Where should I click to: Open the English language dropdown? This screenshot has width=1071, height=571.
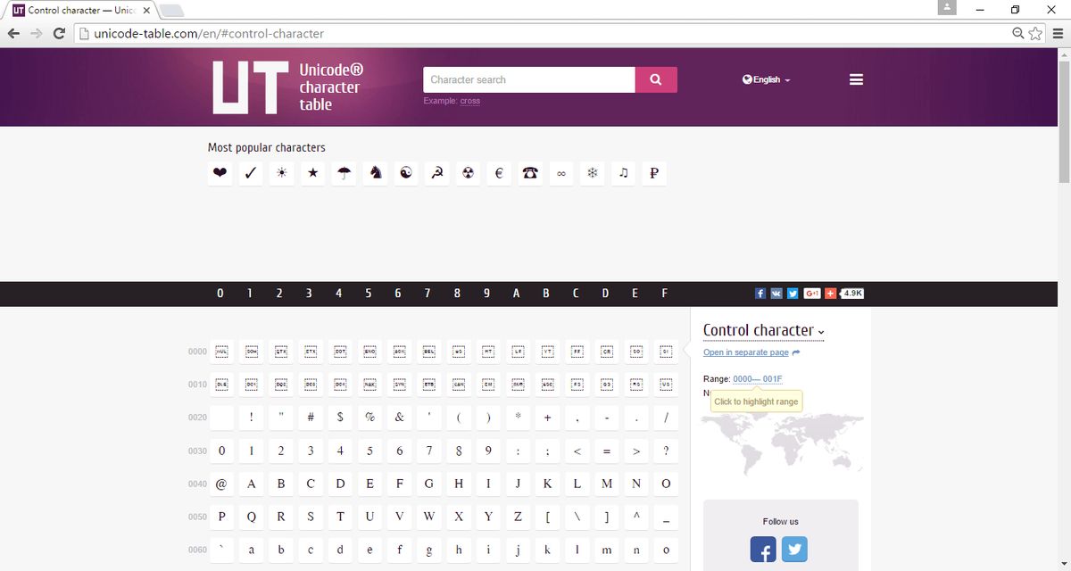[765, 79]
